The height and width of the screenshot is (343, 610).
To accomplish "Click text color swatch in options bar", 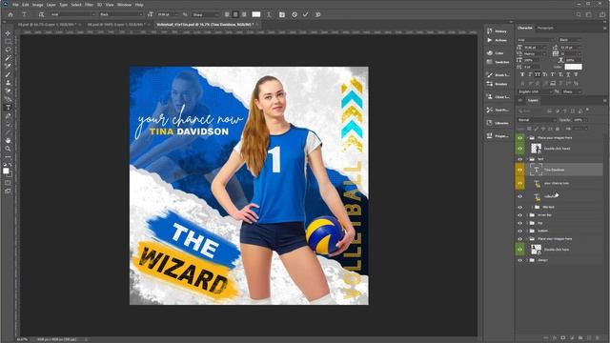I will click(x=256, y=14).
